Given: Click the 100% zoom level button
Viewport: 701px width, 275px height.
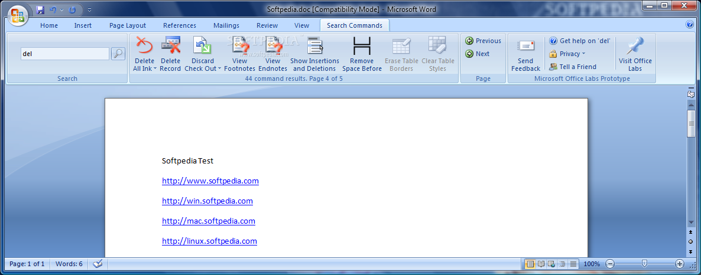Looking at the screenshot, I should (x=592, y=264).
